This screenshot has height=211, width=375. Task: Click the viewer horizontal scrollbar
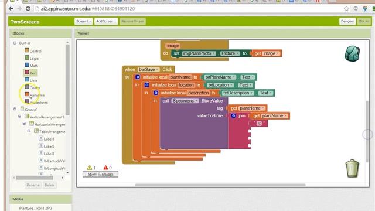click(220, 185)
